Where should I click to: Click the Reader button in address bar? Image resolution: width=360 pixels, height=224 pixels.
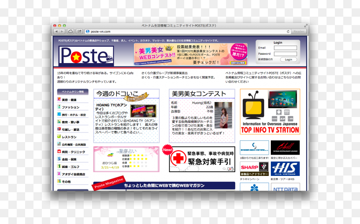(x=299, y=31)
